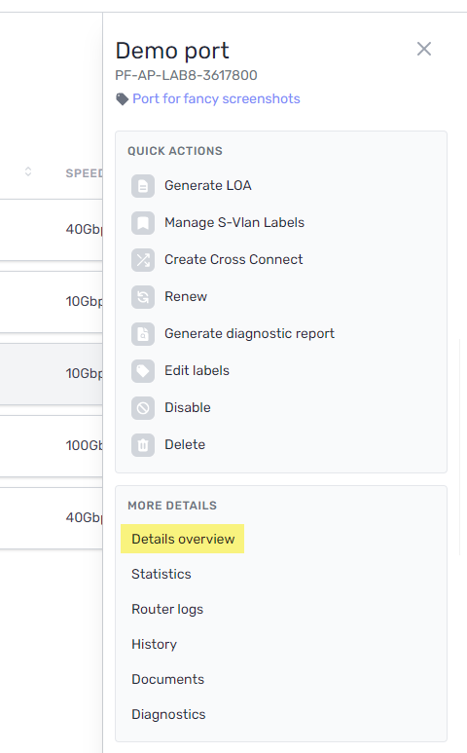Open the History section
467x753 pixels.
point(154,644)
